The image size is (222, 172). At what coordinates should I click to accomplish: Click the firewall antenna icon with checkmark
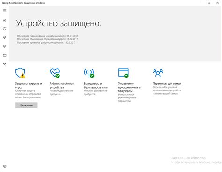point(89,73)
